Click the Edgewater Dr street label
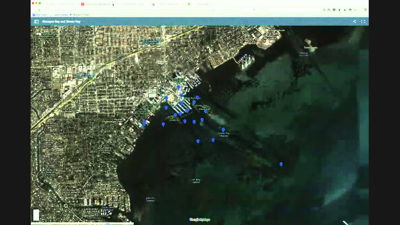 [85, 198]
